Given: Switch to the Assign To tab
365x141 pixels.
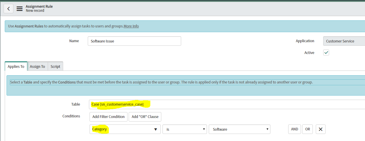Looking at the screenshot, I should [37, 66].
